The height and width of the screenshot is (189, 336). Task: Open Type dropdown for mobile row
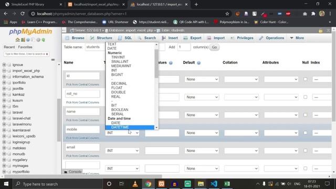[x=122, y=133]
